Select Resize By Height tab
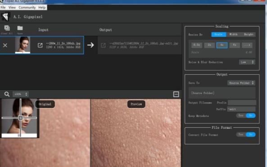This screenshot has height=167, width=267. point(249,34)
